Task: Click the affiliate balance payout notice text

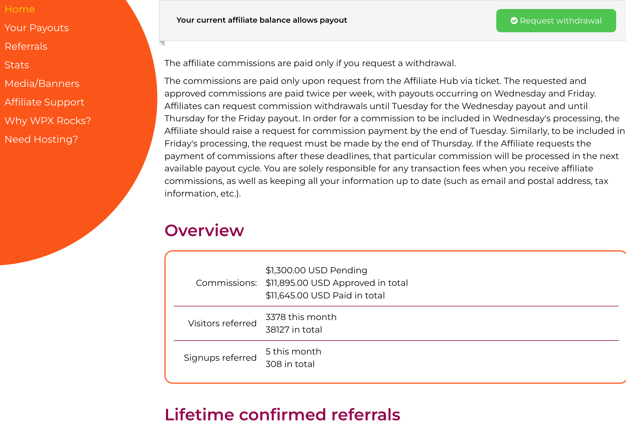Action: click(262, 20)
